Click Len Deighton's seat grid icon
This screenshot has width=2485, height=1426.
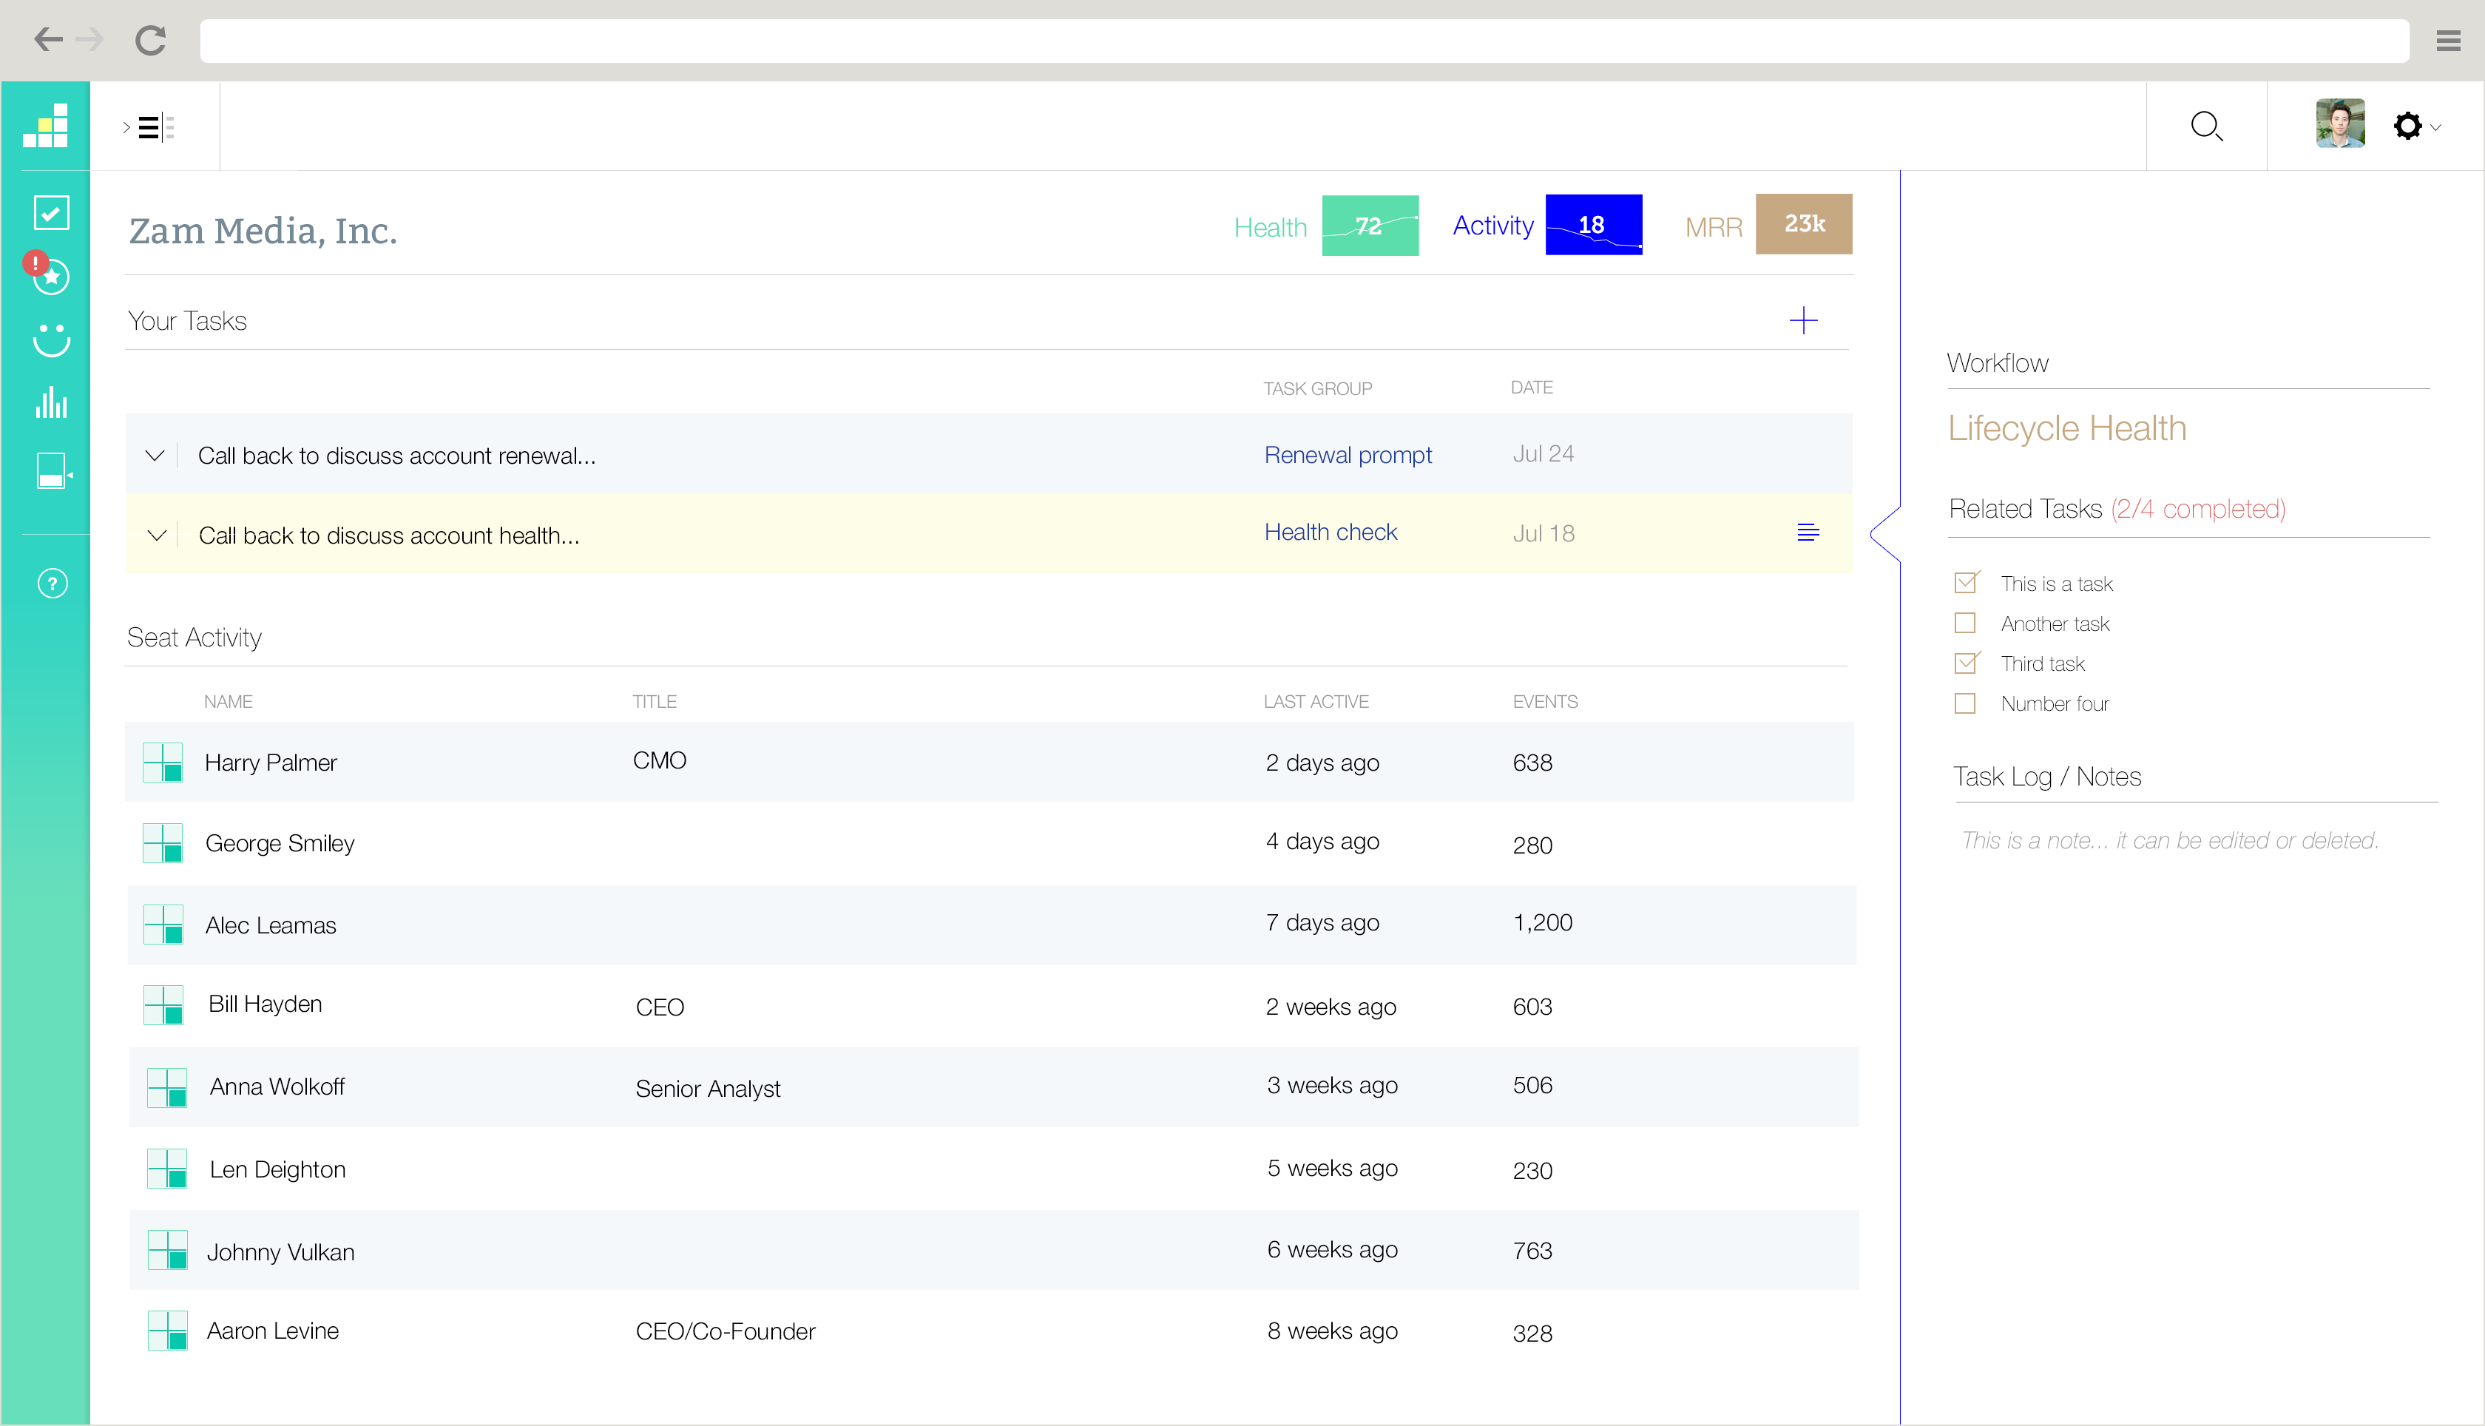coord(167,1169)
